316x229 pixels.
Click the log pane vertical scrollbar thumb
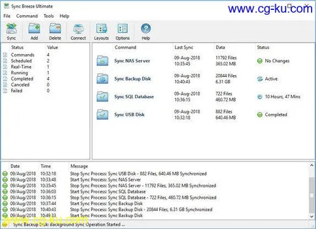click(312, 195)
